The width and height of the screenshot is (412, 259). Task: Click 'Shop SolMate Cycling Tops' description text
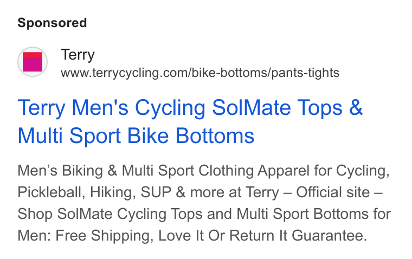coord(110,214)
